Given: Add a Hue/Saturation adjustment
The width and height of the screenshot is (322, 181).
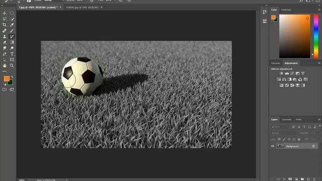Looking at the screenshot, I should [x=279, y=79].
